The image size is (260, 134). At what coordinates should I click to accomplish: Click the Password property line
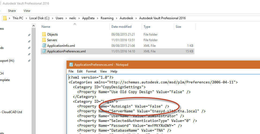click(130, 125)
